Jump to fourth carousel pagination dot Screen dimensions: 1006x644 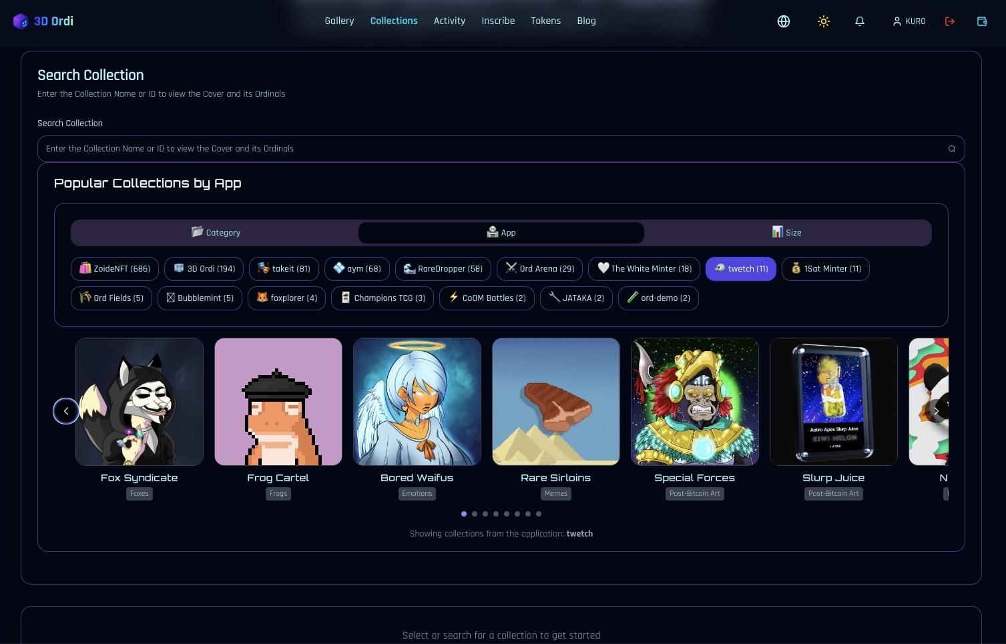496,514
